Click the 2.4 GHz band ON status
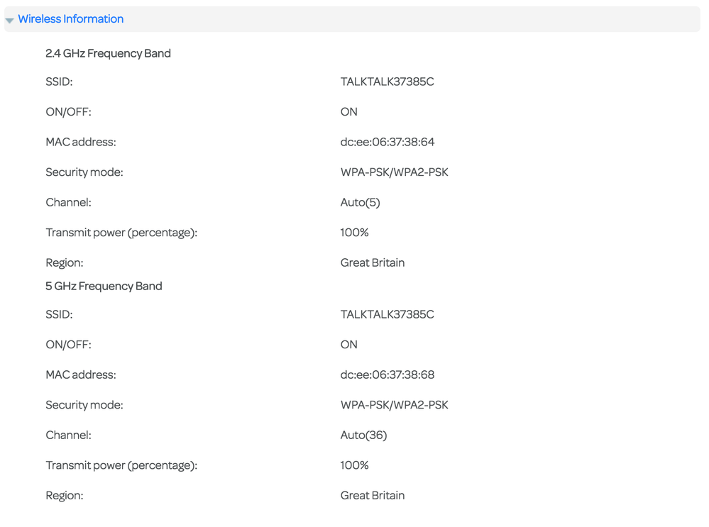This screenshot has width=709, height=527. 348,112
